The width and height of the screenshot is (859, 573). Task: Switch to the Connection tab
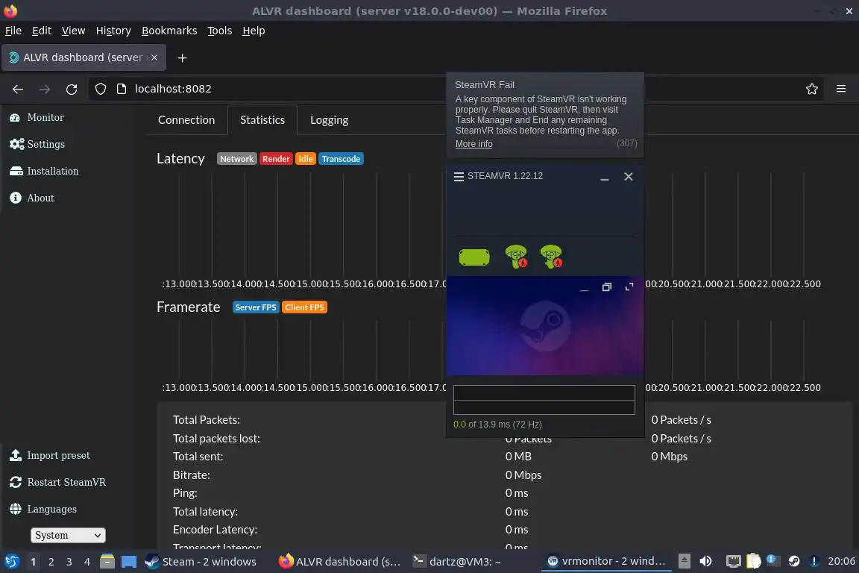pos(186,120)
